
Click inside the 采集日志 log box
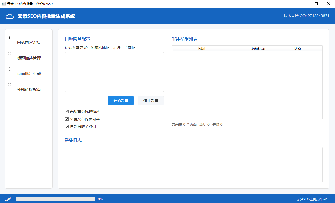[x=194, y=164]
